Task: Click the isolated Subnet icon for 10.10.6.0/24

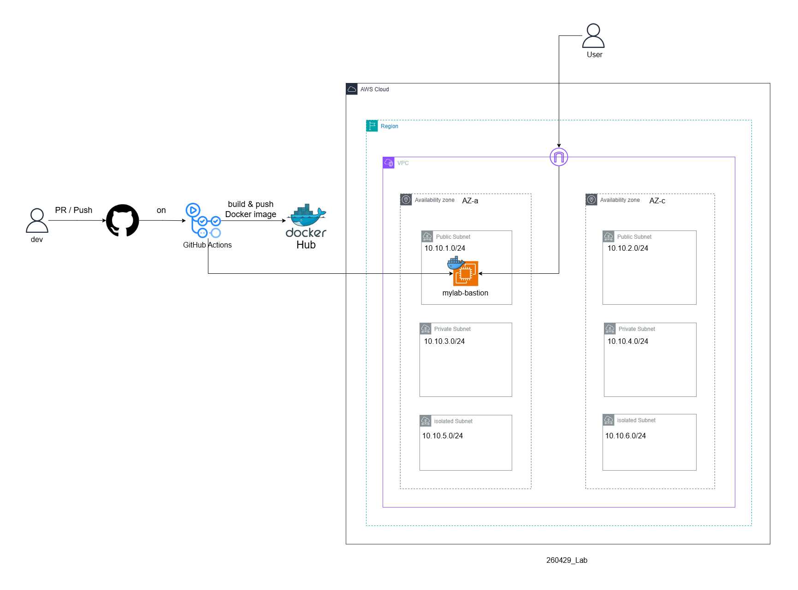Action: 609,420
